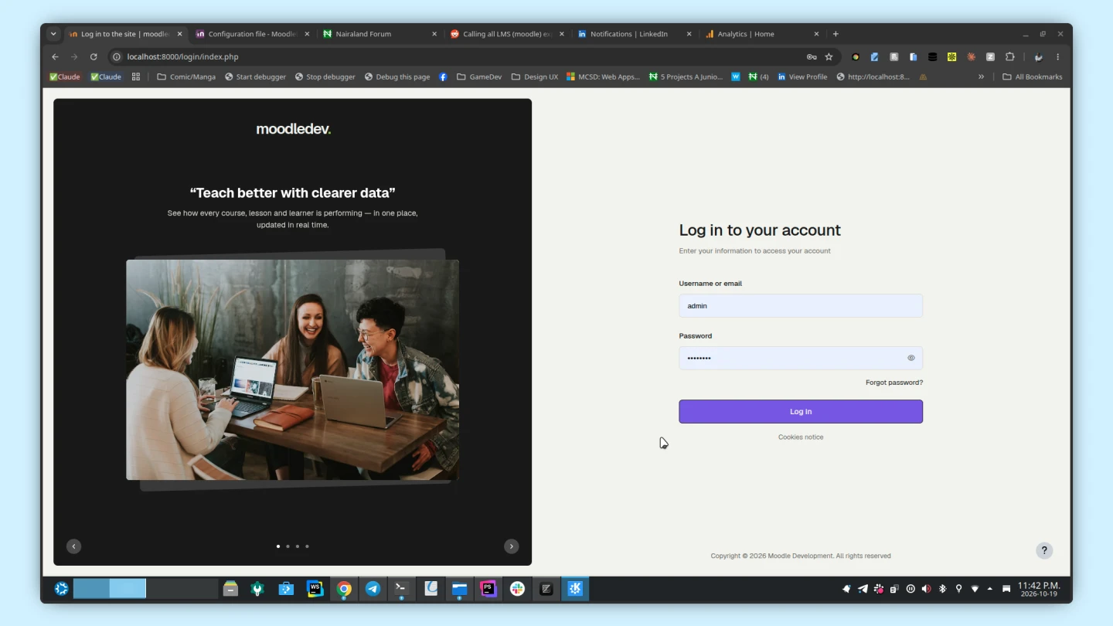Click the purple Log in button

pyautogui.click(x=801, y=411)
